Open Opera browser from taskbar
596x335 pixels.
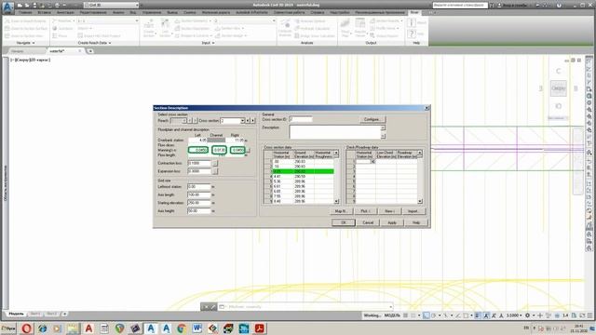[x=27, y=328]
